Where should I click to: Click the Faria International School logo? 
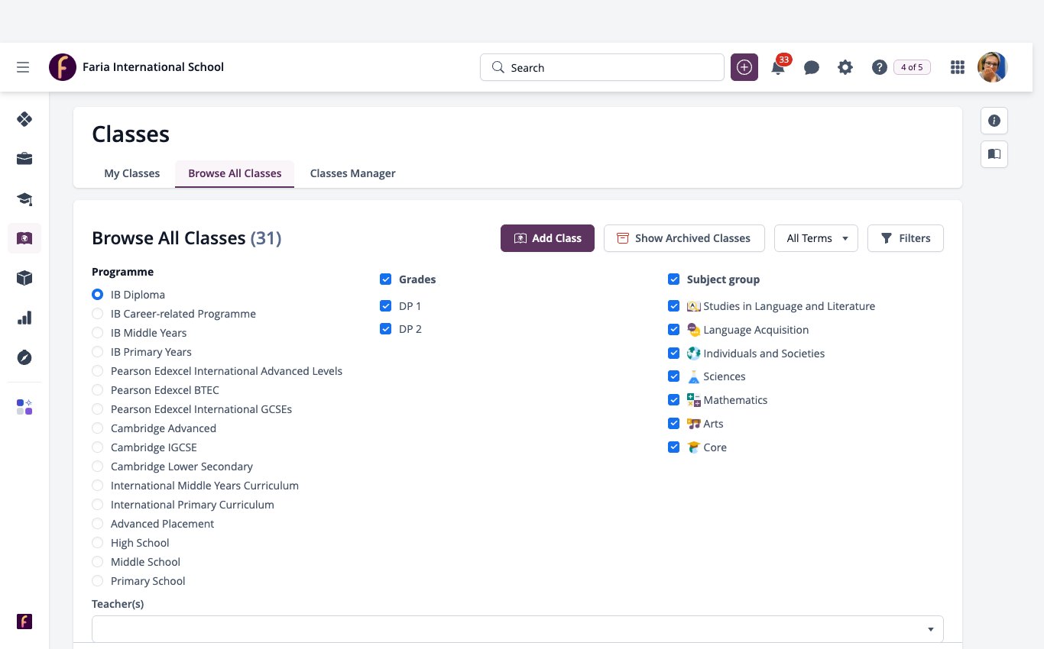tap(63, 67)
